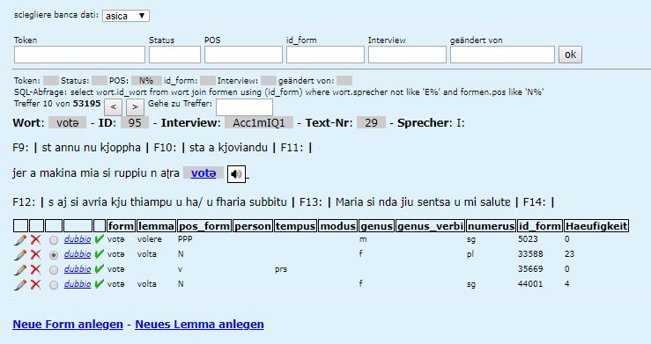Delete the volere PPP form row
This screenshot has height=344, width=651.
[x=36, y=239]
